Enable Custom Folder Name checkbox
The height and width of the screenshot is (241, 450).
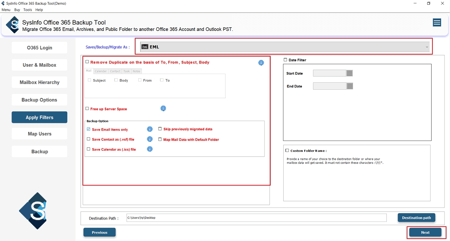coord(287,151)
